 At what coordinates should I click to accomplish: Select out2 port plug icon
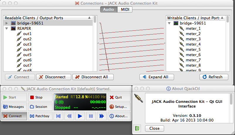(x=19, y=39)
